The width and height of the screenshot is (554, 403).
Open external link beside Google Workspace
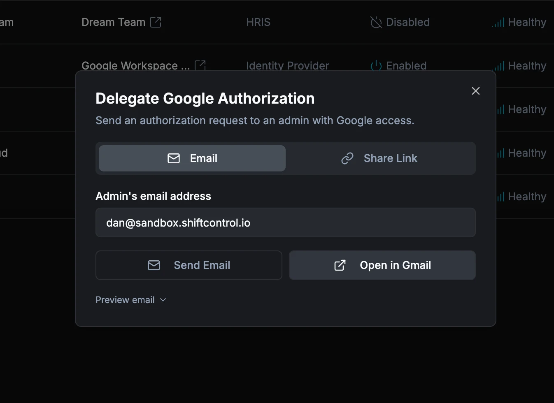200,65
